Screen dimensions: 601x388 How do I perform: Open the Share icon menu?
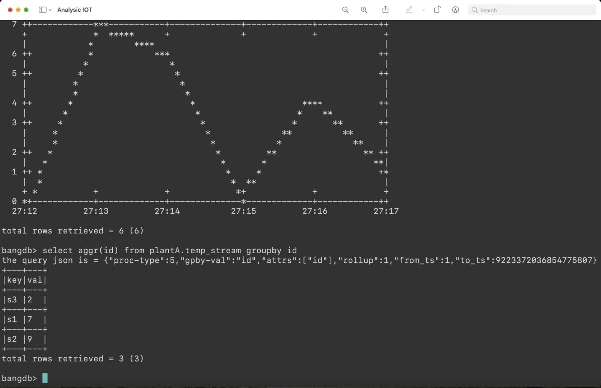click(385, 10)
